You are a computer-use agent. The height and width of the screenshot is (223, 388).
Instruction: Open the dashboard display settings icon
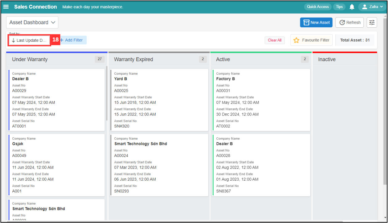pos(372,22)
